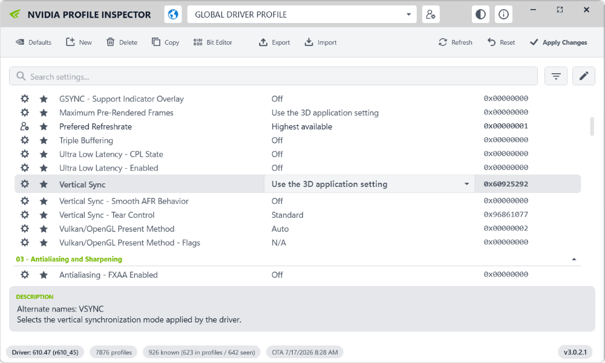Screen dimensions: 605x363
Task: Toggle star for Antialiasing - FXAA Enabled
Action: tap(44, 275)
